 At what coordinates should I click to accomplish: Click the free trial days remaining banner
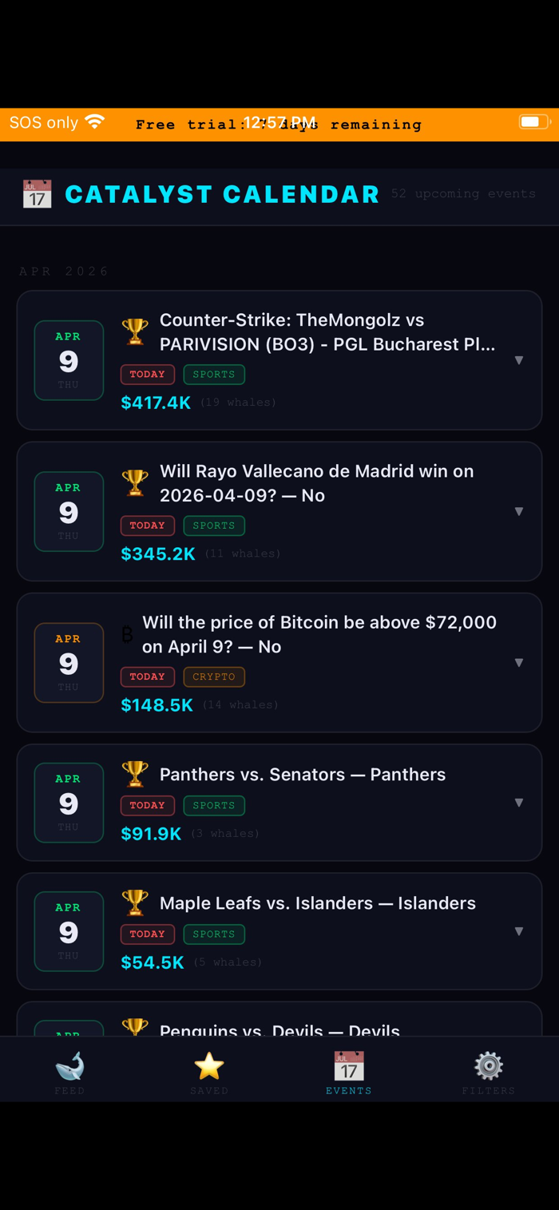click(x=279, y=125)
